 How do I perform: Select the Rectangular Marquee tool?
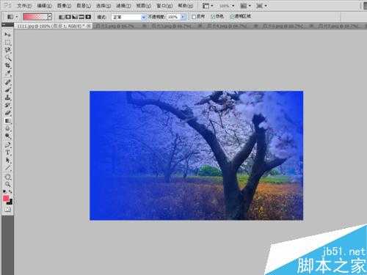click(7, 43)
